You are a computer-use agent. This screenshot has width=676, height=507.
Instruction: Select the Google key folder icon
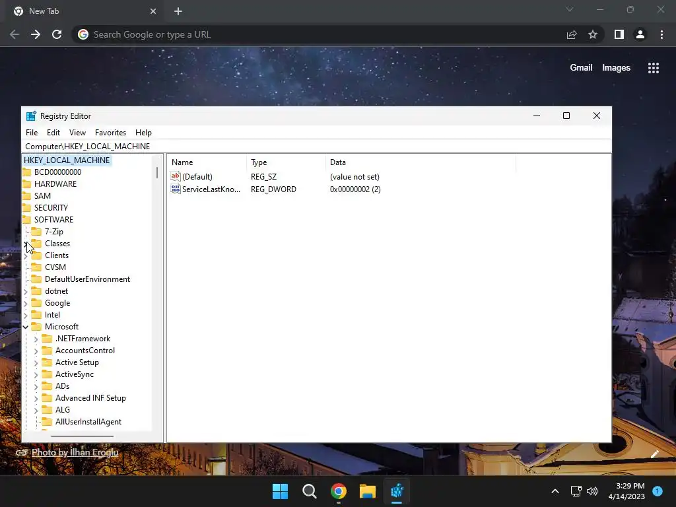click(37, 303)
